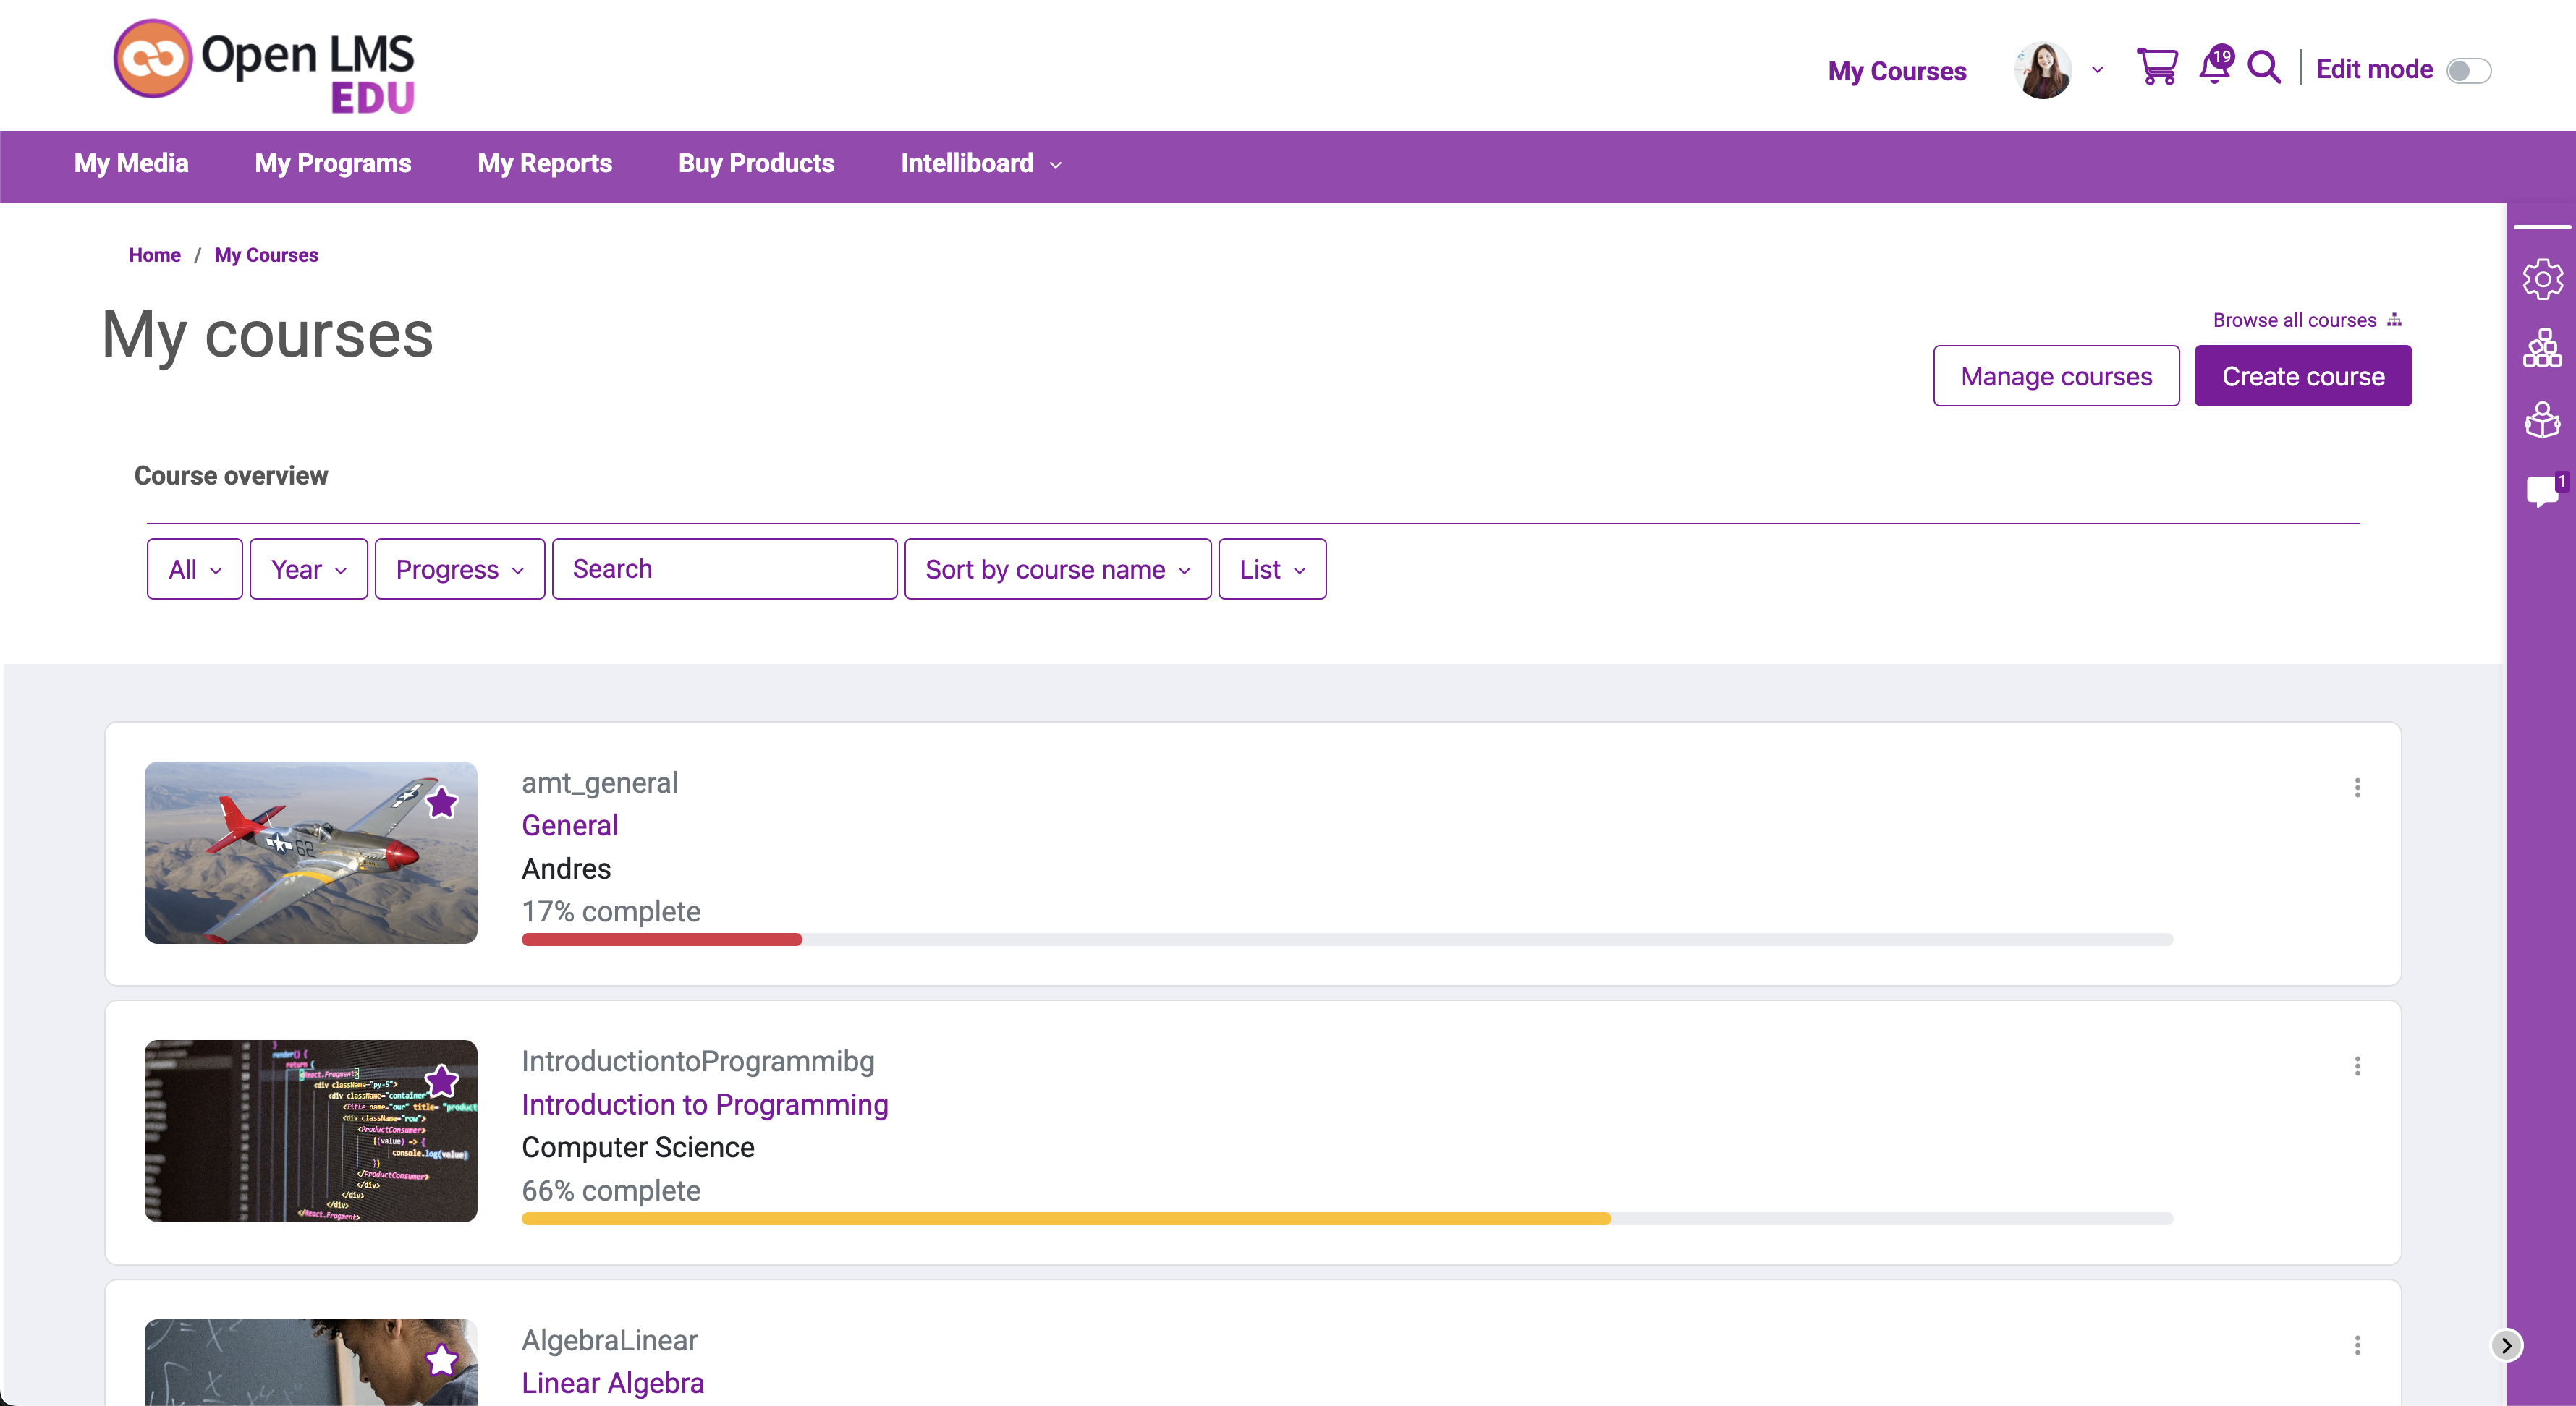Open notifications bell with badge
The width and height of the screenshot is (2576, 1406).
[x=2216, y=66]
